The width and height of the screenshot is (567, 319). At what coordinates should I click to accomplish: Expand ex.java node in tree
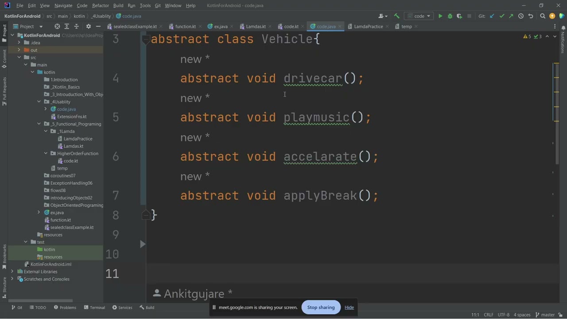pos(39,212)
